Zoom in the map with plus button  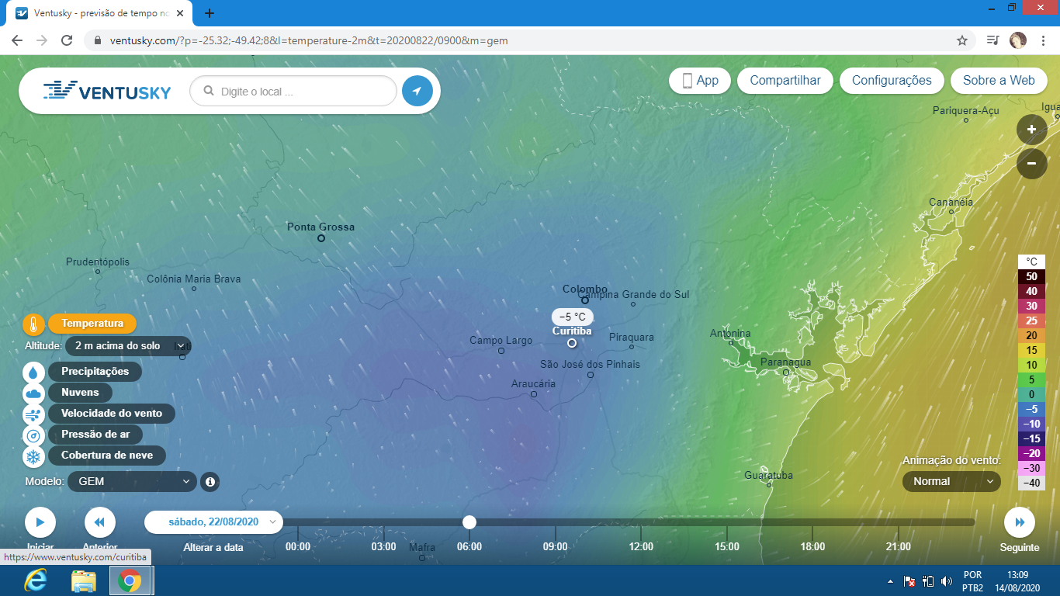[1031, 130]
